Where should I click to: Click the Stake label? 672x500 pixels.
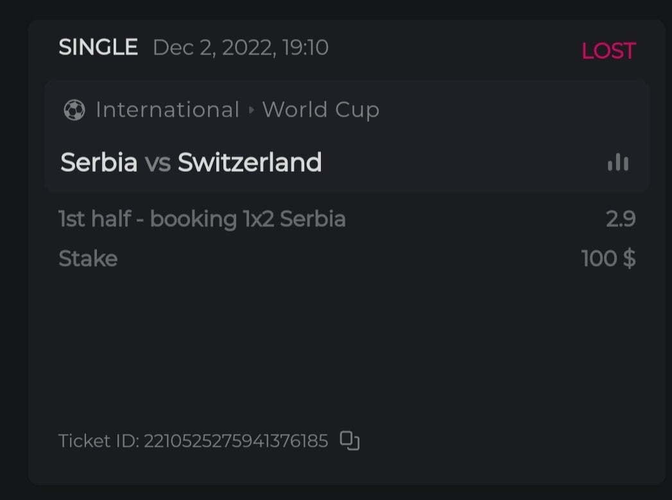pos(88,259)
